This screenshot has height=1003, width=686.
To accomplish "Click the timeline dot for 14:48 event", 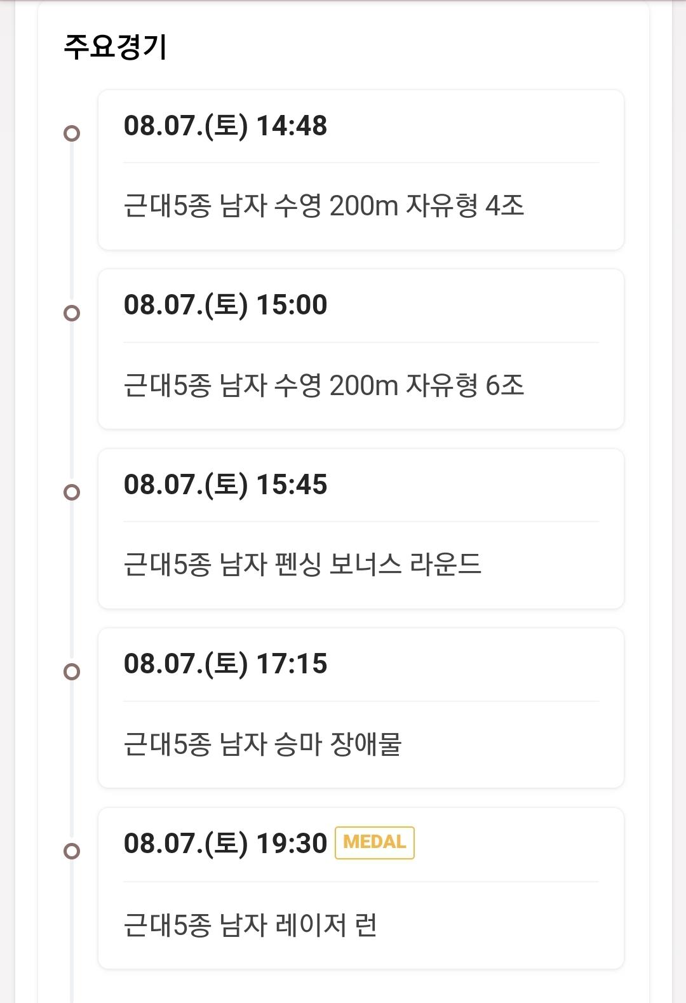I will tap(72, 133).
